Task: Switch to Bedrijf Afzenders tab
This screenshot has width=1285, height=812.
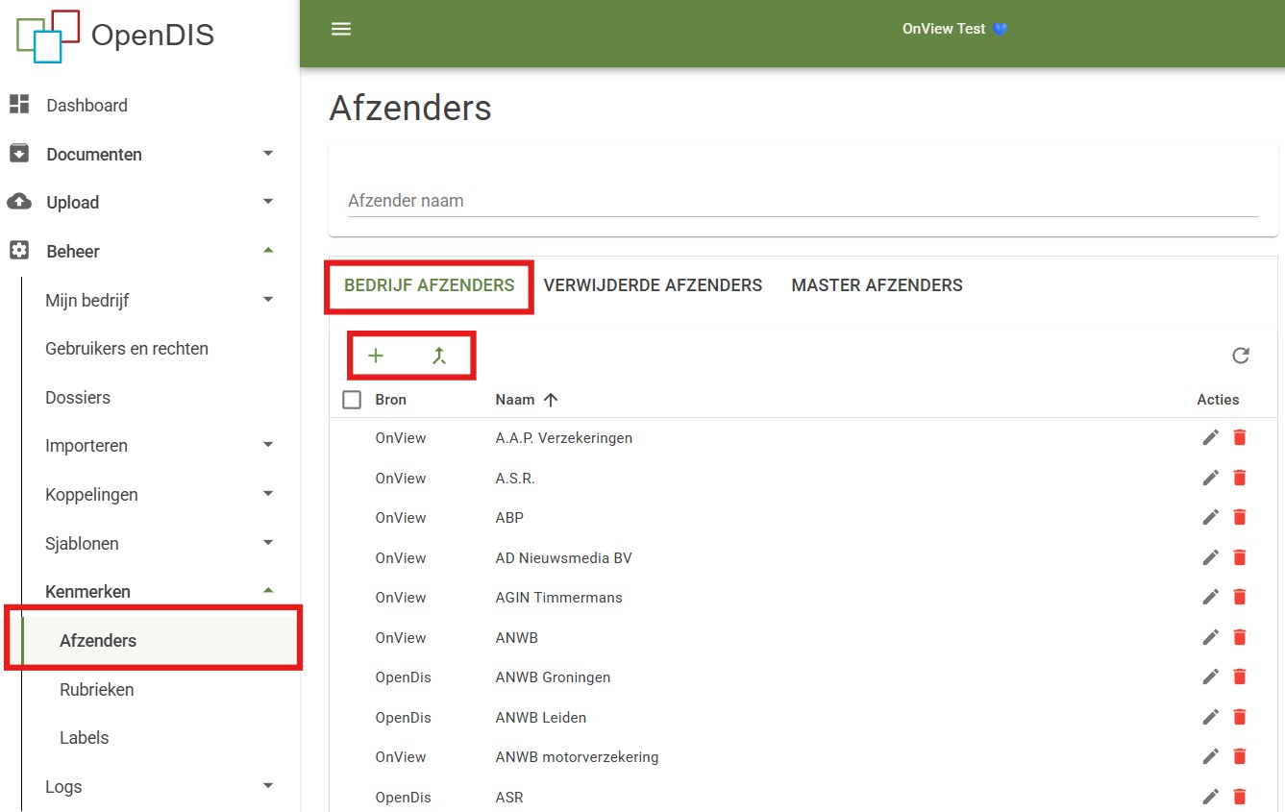Action: pos(430,285)
